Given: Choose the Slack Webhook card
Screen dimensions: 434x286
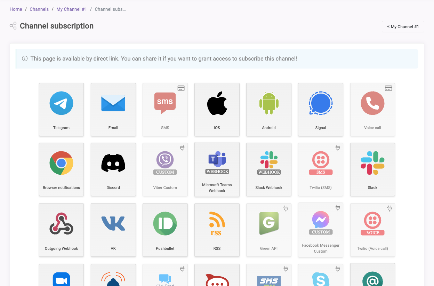Looking at the screenshot, I should pos(268,169).
